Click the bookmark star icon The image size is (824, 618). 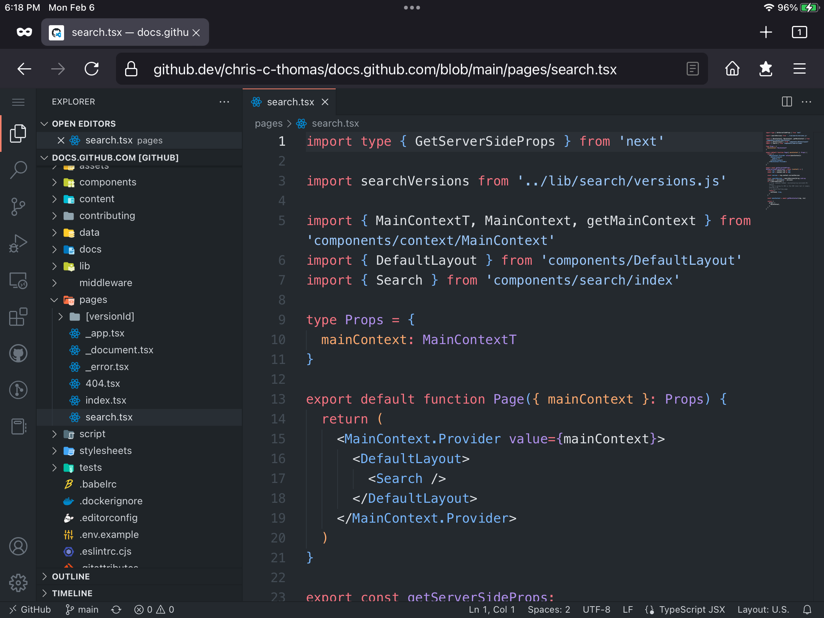pos(766,69)
